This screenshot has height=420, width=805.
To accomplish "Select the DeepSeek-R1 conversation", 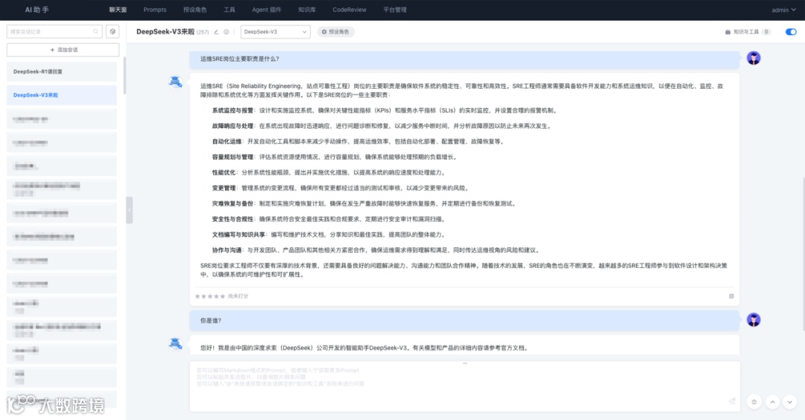I will pos(62,71).
